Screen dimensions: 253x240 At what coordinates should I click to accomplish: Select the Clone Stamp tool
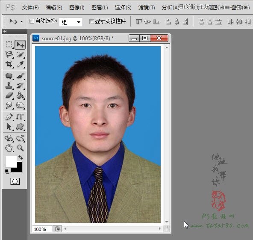tap(9, 85)
